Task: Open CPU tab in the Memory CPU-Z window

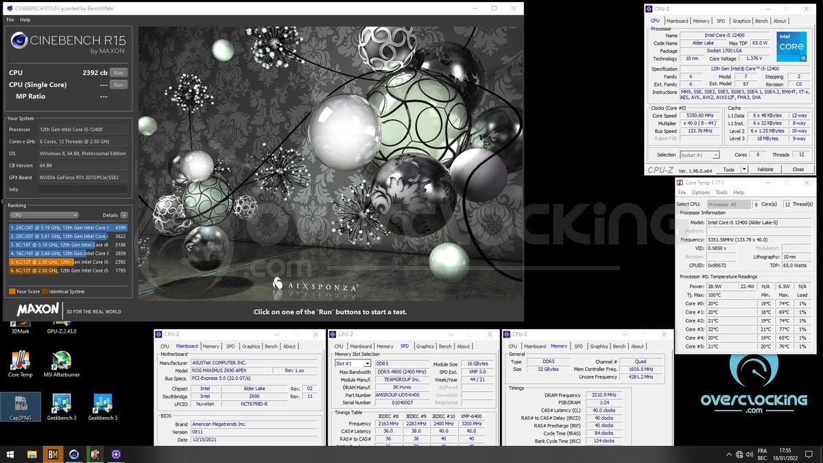Action: pos(512,346)
